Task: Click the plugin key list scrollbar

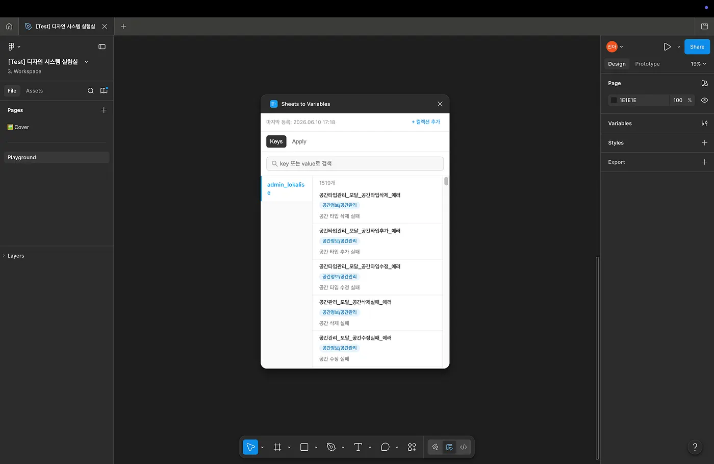Action: 446,181
